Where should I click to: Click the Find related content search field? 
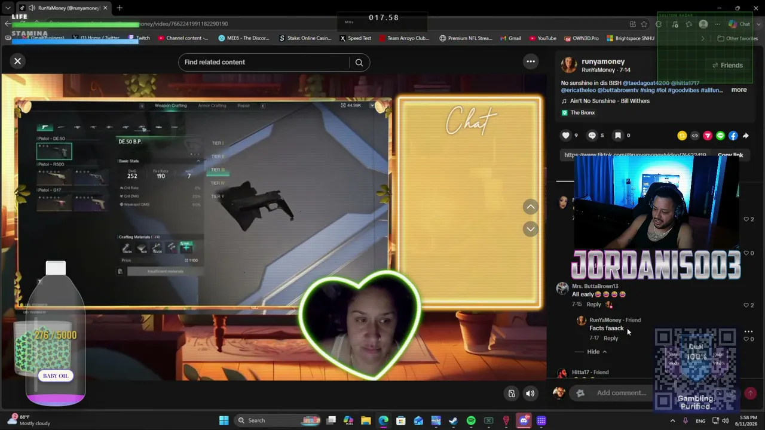pyautogui.click(x=264, y=62)
